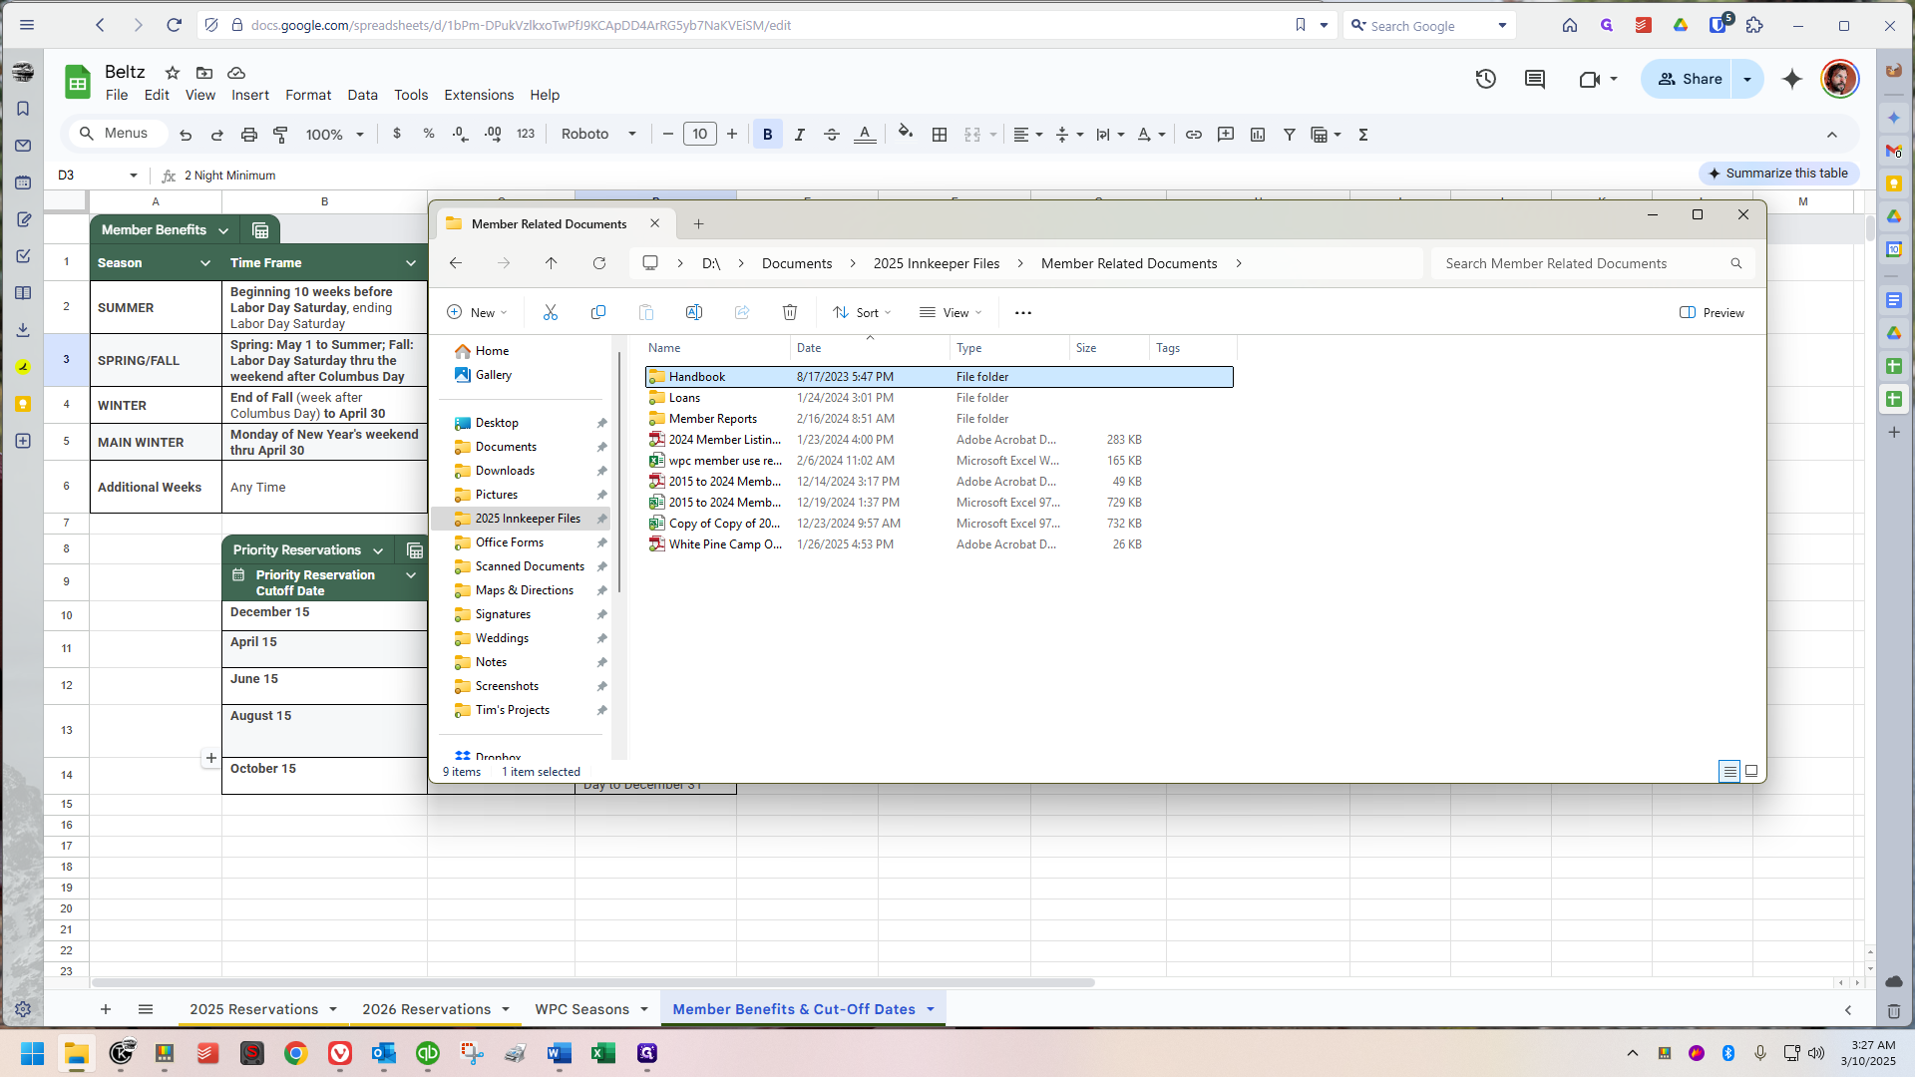Open the Extensions menu
Screen dimensions: 1915x1077
479,95
